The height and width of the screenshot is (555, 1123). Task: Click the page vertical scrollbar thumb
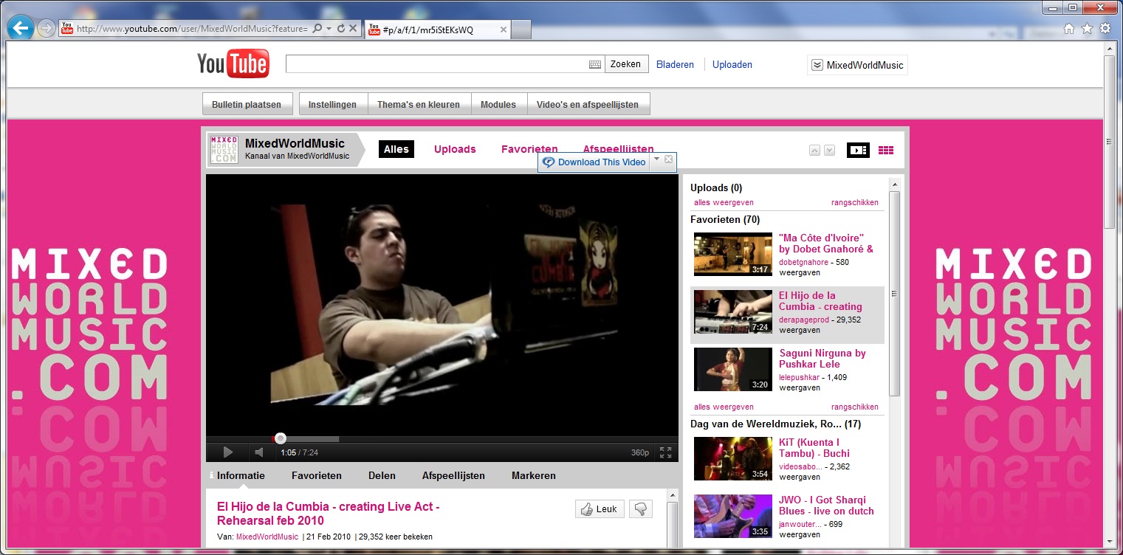click(x=1109, y=142)
